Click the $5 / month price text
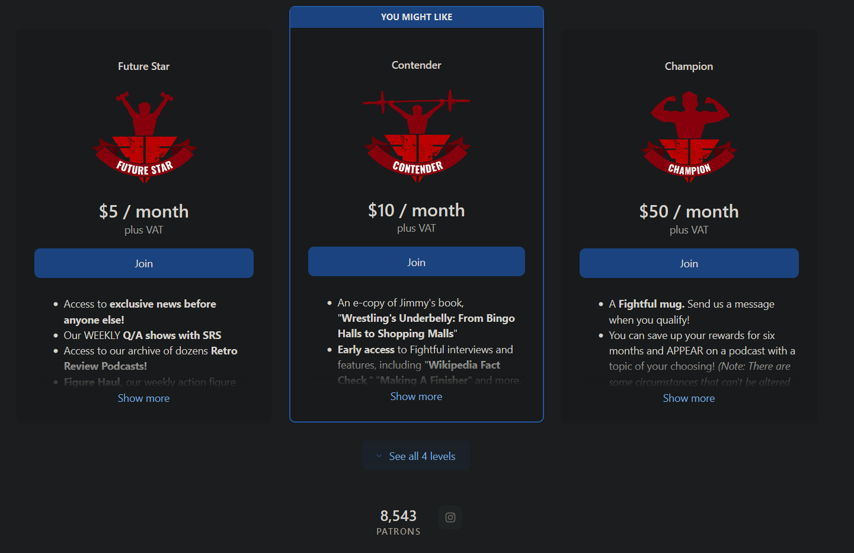The width and height of the screenshot is (854, 553). point(144,212)
